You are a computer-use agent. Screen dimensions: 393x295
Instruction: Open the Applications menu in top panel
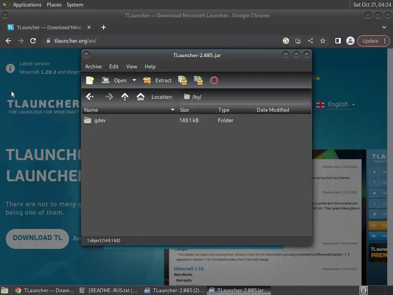[27, 5]
